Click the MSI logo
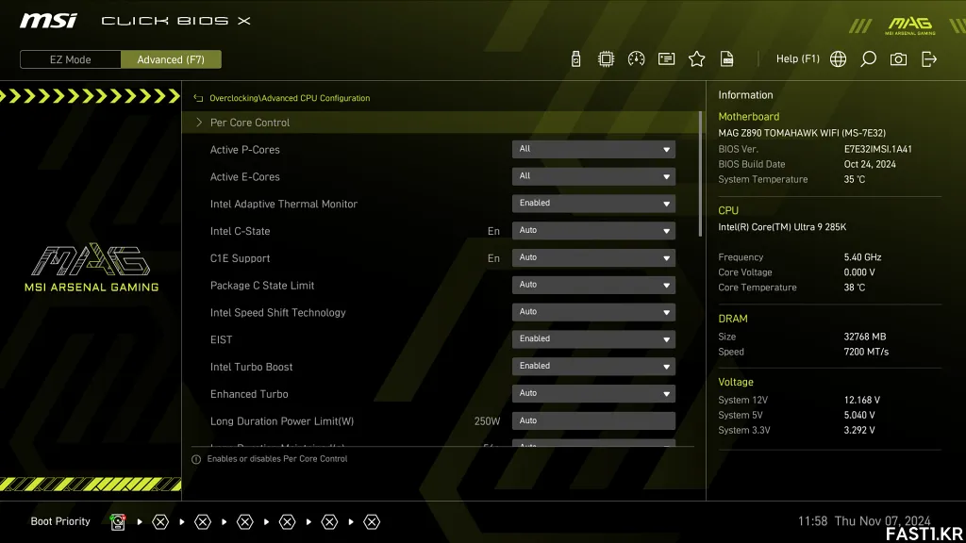The width and height of the screenshot is (966, 543). [x=49, y=21]
